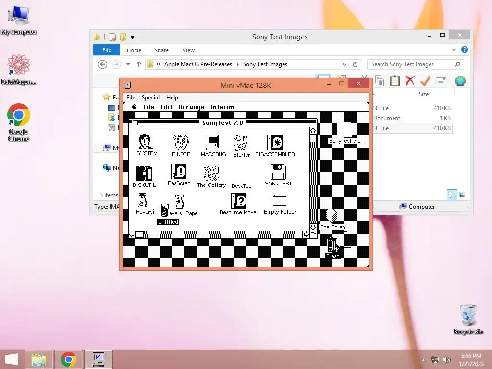Click SonyTest window scroll up arrow

pos(313,131)
